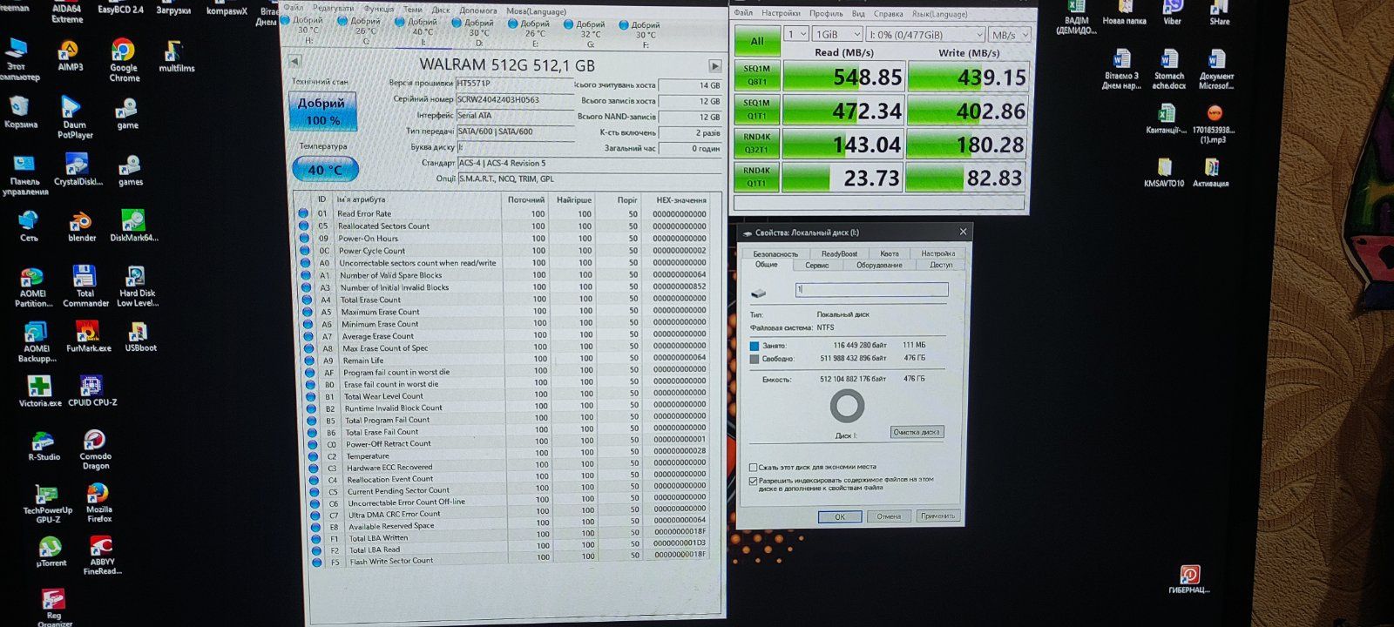Open the target drive I: 0% dropdown
Screen dimensions: 1394x627
(x=925, y=35)
